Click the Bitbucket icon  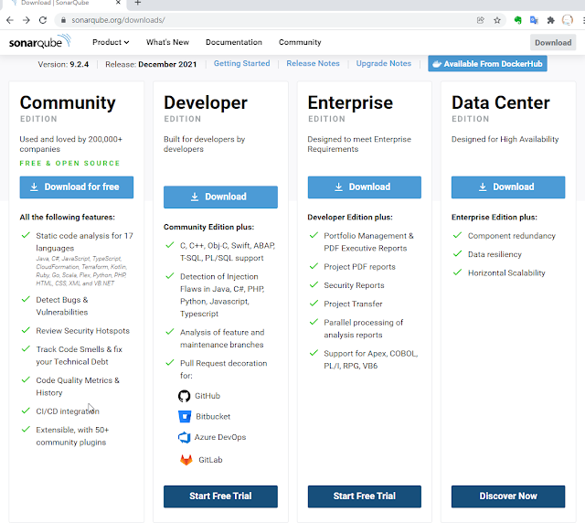point(185,416)
